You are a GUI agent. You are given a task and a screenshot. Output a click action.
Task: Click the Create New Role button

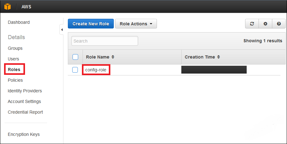(x=91, y=24)
